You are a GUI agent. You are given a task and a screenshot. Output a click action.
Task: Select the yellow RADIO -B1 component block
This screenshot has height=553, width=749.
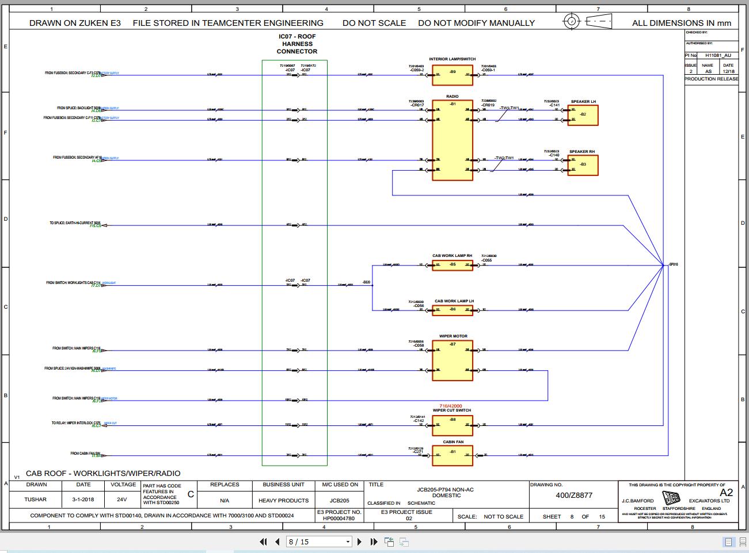pyautogui.click(x=453, y=140)
